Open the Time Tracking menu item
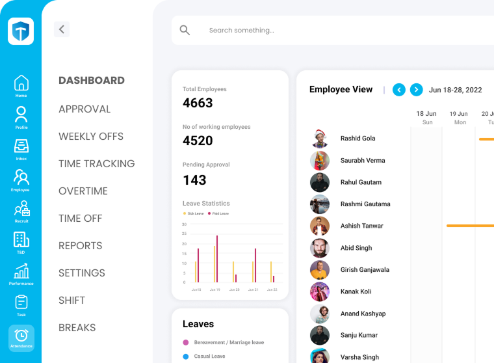This screenshot has height=363, width=494. point(96,164)
